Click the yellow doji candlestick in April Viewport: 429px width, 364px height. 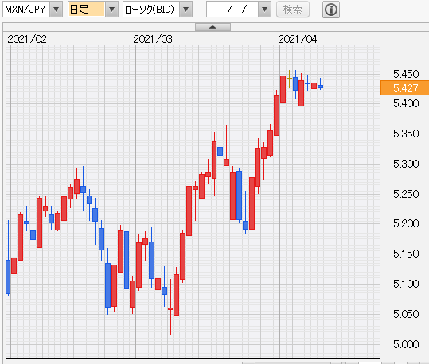tap(289, 79)
